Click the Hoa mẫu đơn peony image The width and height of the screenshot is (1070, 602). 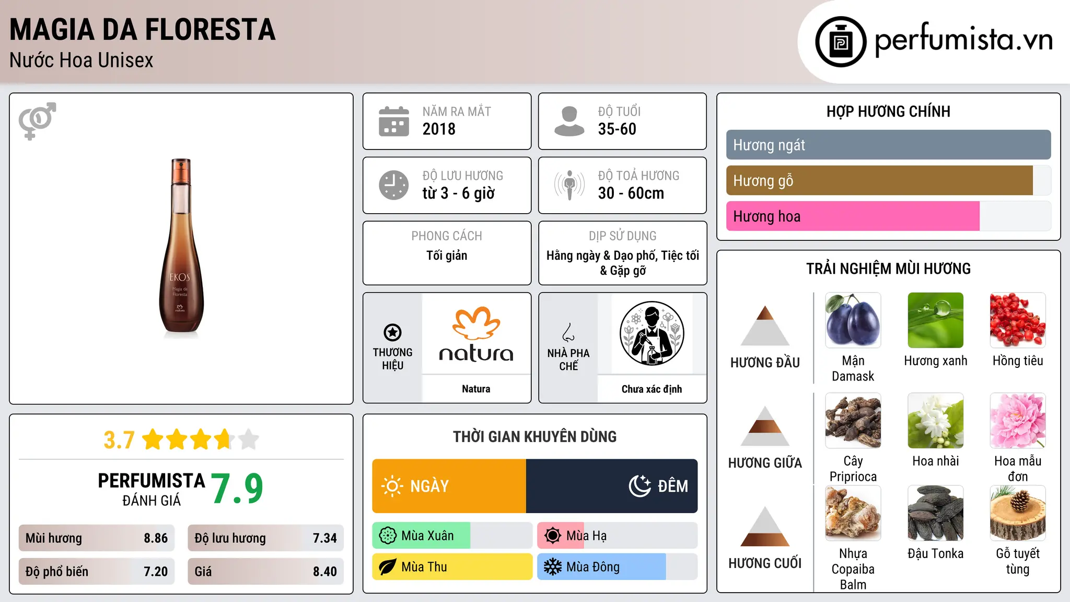1018,421
